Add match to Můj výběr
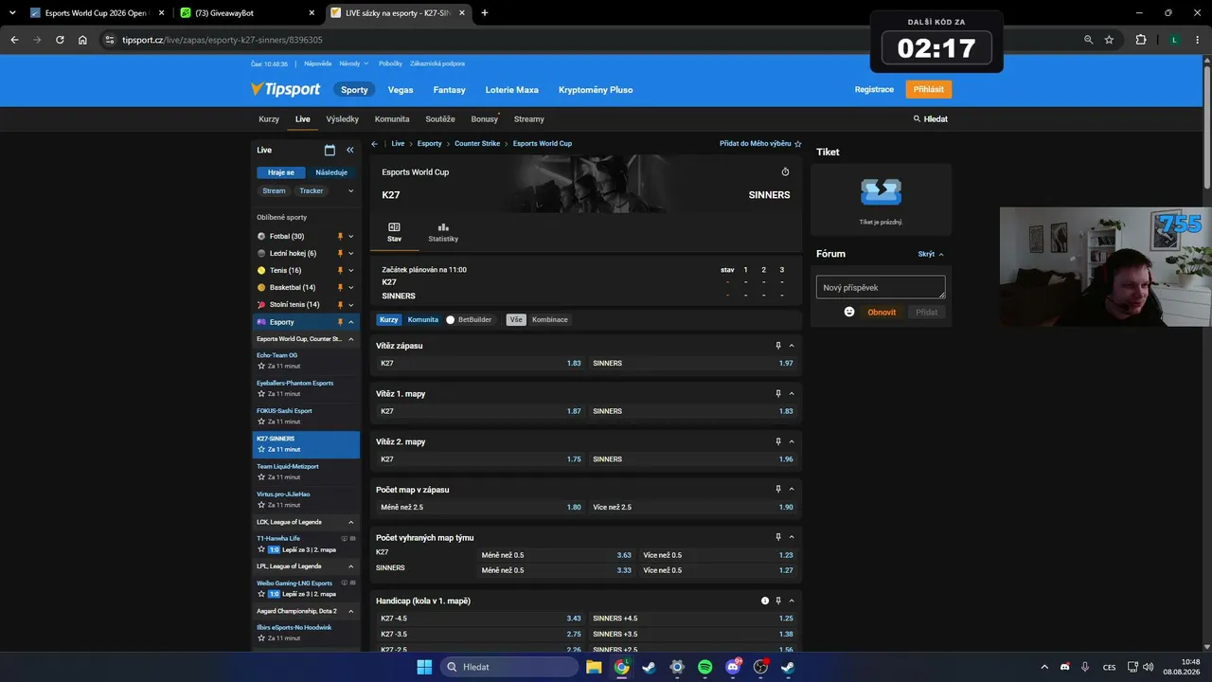Image resolution: width=1212 pixels, height=682 pixels. [x=760, y=144]
